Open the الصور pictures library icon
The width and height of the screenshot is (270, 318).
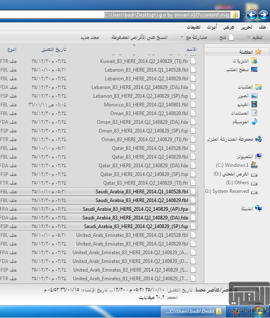pyautogui.click(x=254, y=96)
